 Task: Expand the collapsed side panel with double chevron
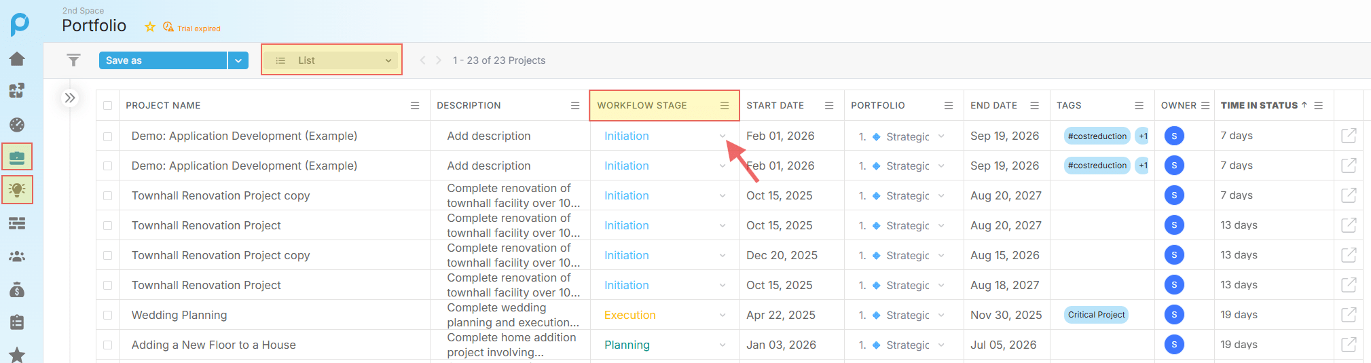(x=70, y=98)
